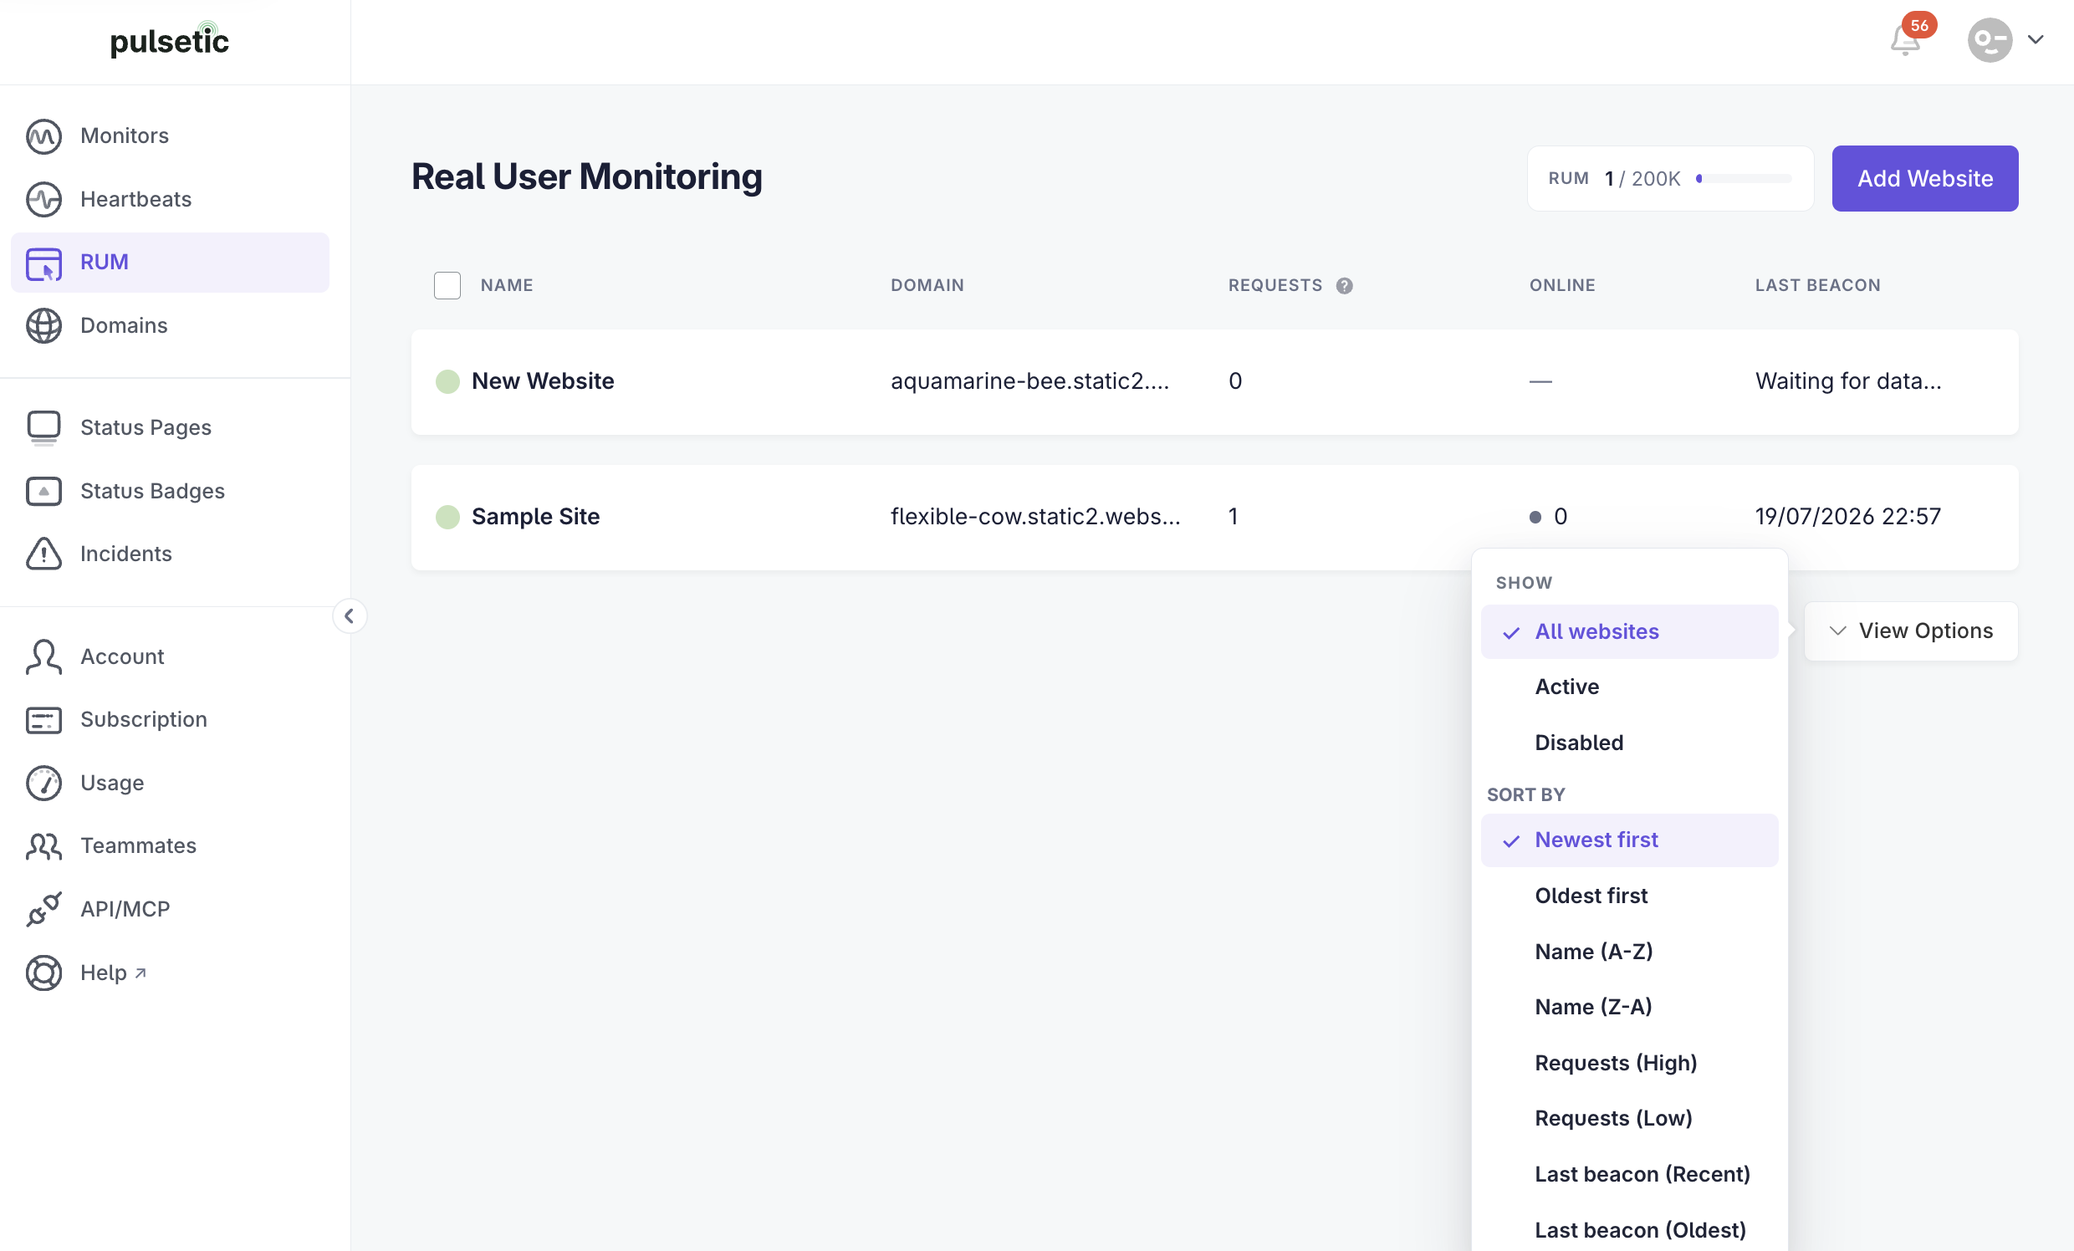Open the New Website row

[1213, 381]
